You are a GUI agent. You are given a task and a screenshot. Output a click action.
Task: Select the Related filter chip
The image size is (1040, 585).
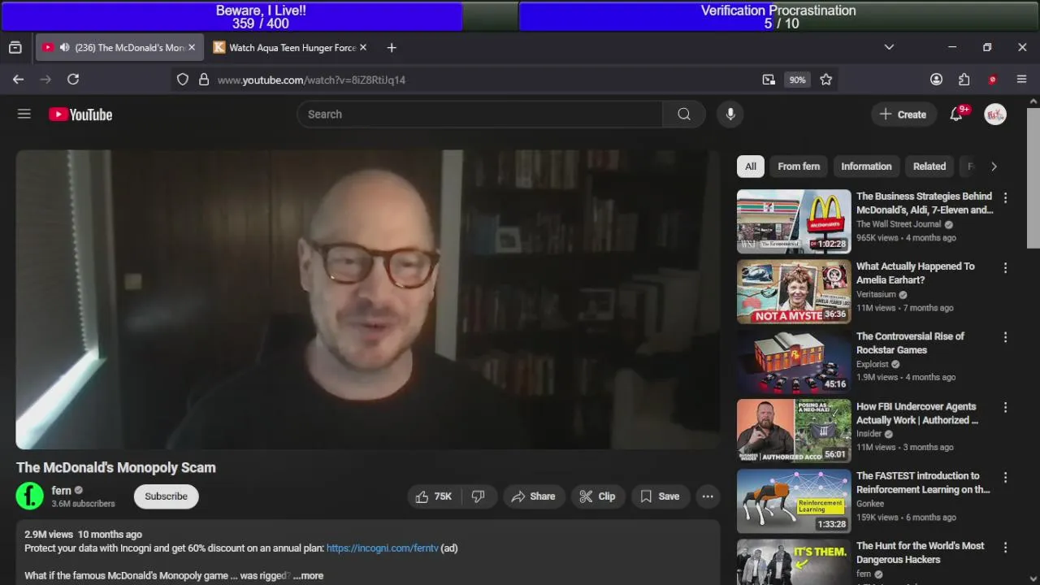[929, 167]
